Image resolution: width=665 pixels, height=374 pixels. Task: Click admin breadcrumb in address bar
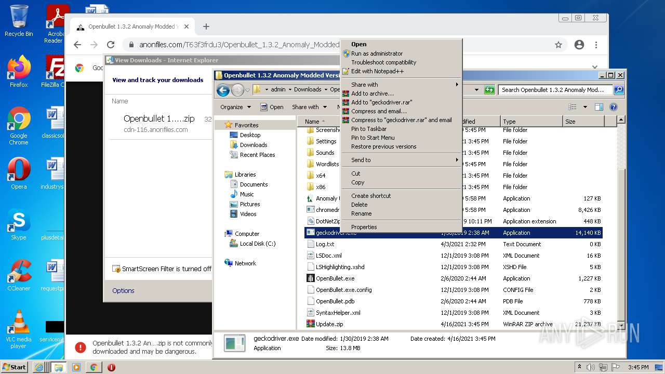tap(278, 89)
